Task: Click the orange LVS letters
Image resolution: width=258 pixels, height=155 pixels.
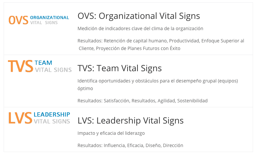Action: point(20,118)
